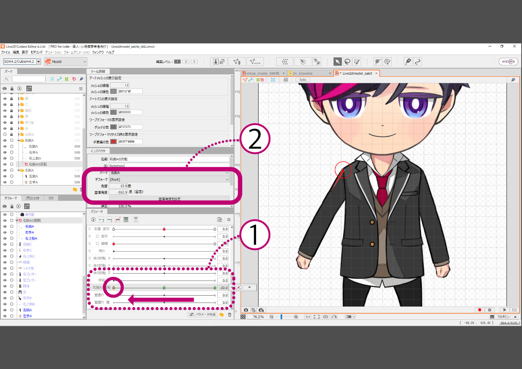
Task: Play the physics preview with play button
Action: click(x=505, y=310)
